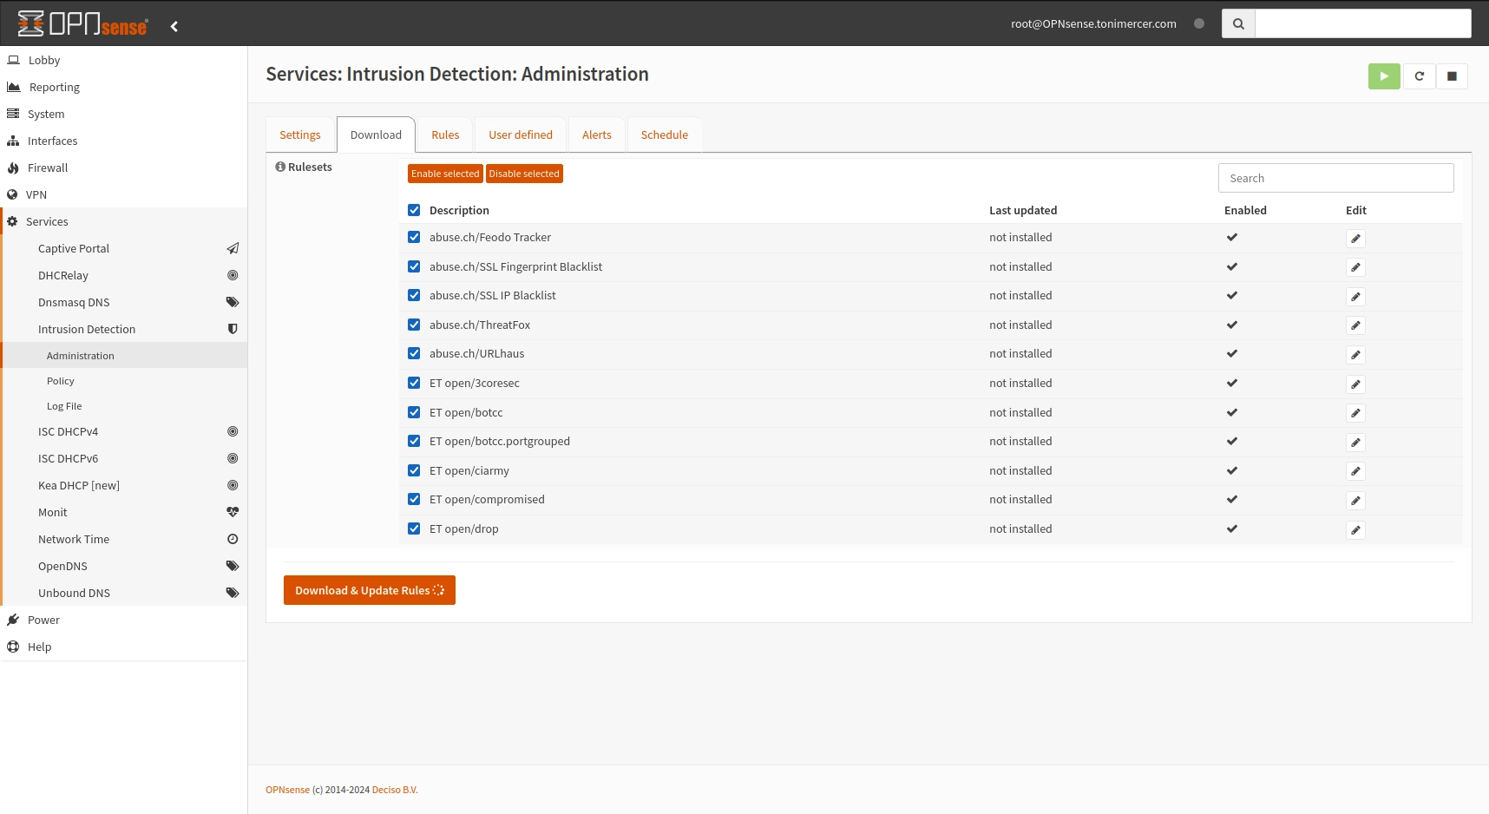Image resolution: width=1489 pixels, height=814 pixels.
Task: Edit the abuse.ch/Feodo Tracker ruleset
Action: click(x=1355, y=239)
